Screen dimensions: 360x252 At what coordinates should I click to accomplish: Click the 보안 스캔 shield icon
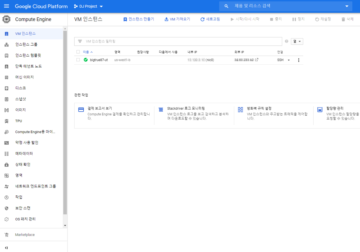[6, 208]
